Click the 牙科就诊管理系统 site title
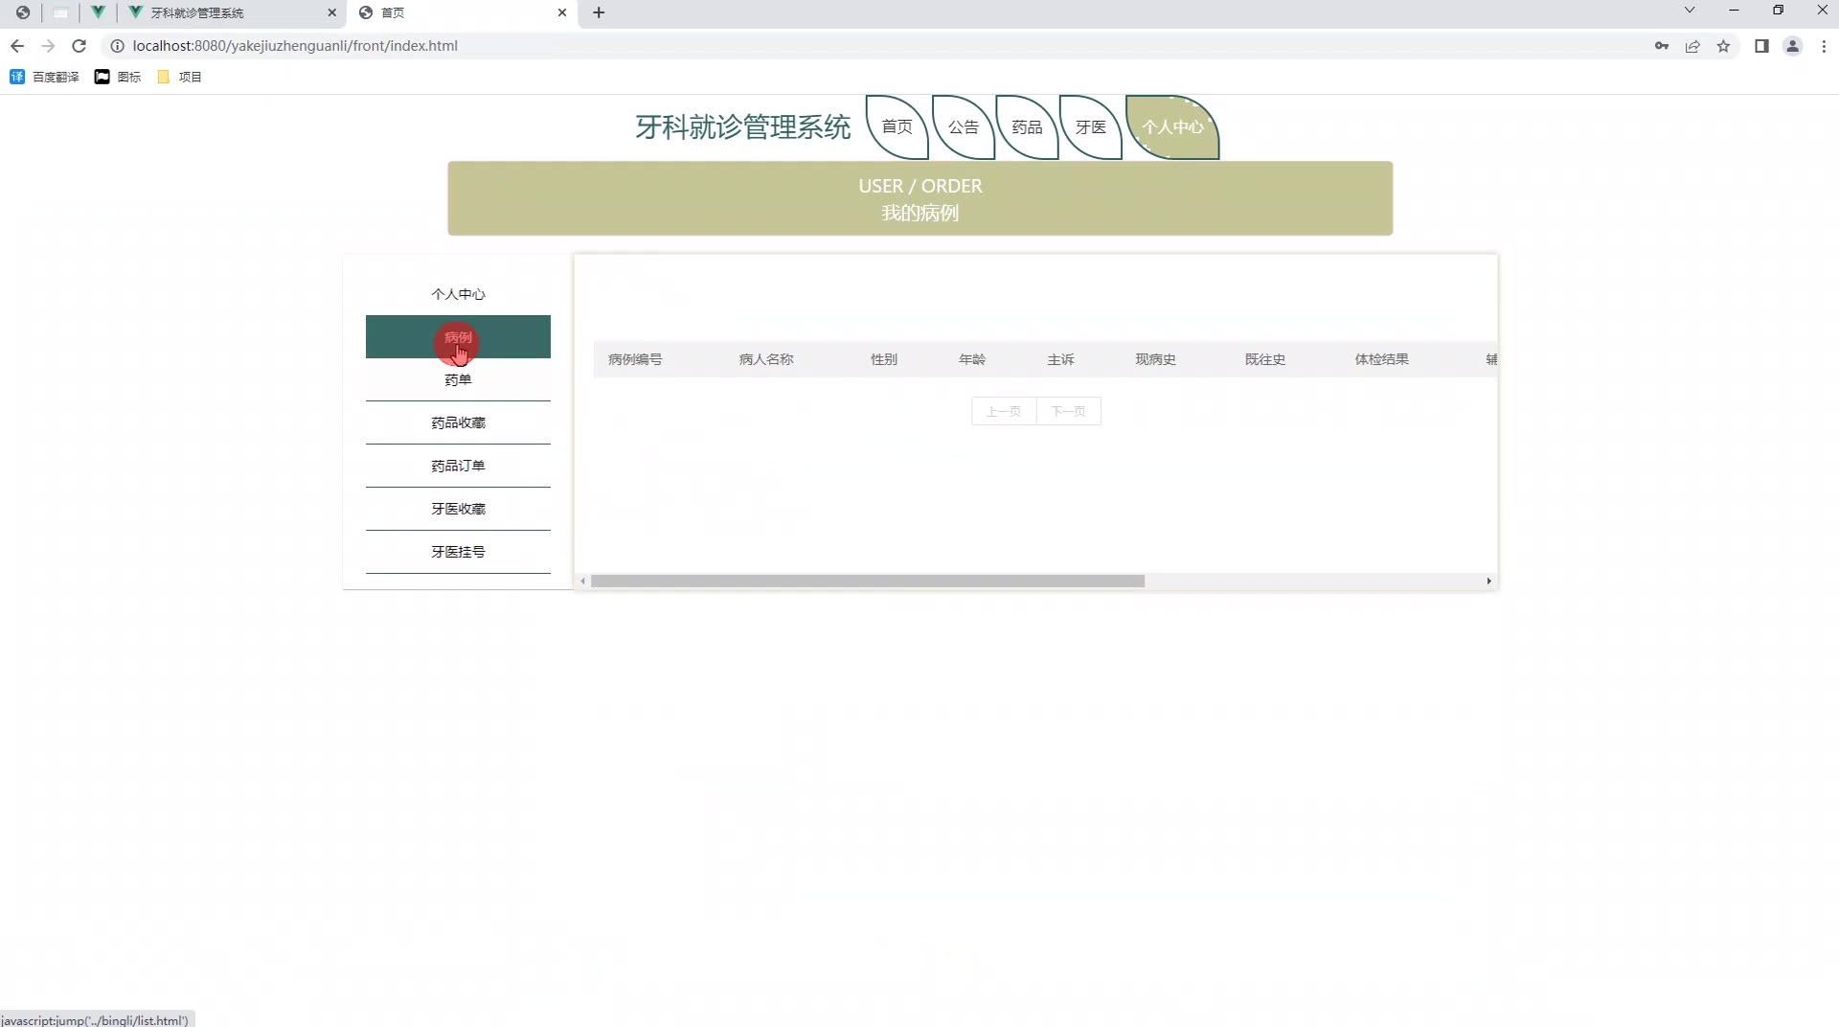The width and height of the screenshot is (1839, 1027). 742,126
